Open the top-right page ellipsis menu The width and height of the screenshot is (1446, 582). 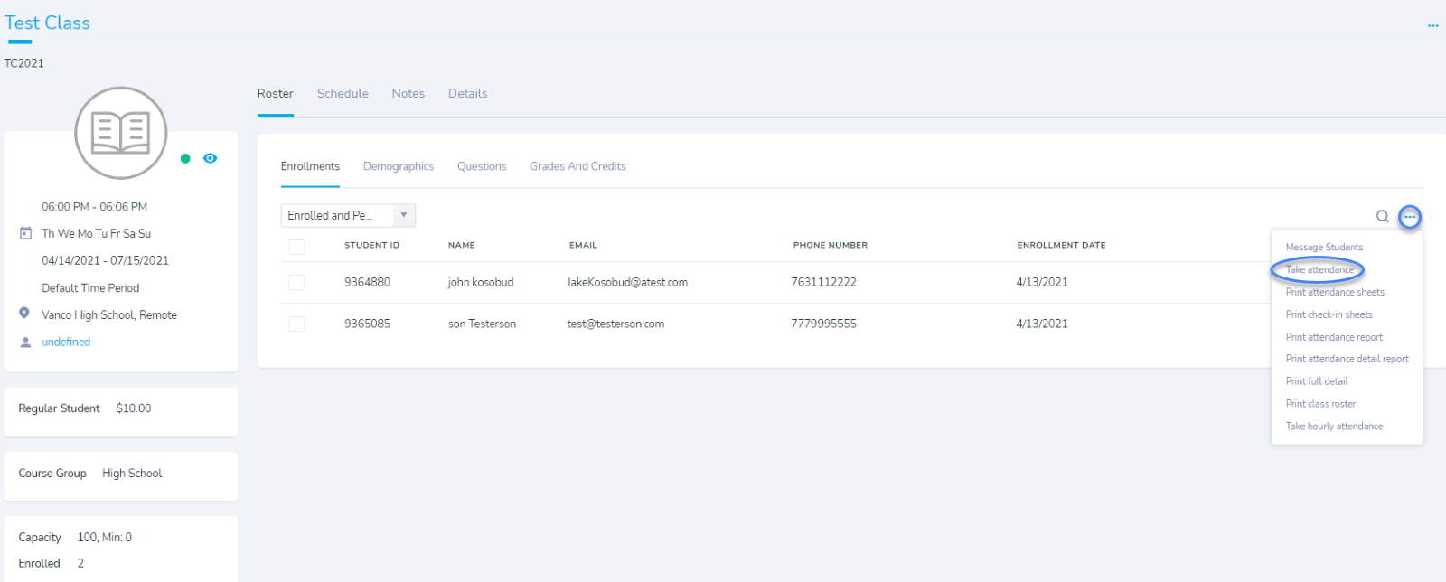point(1432,25)
